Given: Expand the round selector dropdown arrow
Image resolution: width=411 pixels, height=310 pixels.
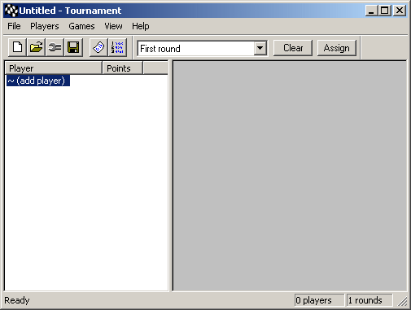Looking at the screenshot, I should tap(260, 49).
